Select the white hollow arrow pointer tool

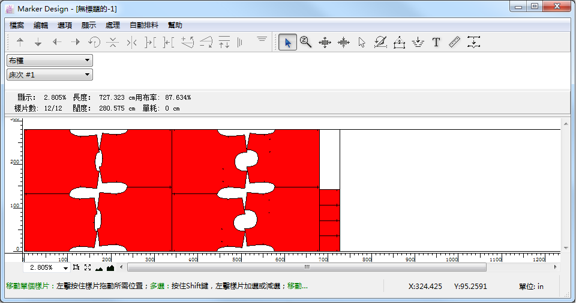pyautogui.click(x=362, y=43)
